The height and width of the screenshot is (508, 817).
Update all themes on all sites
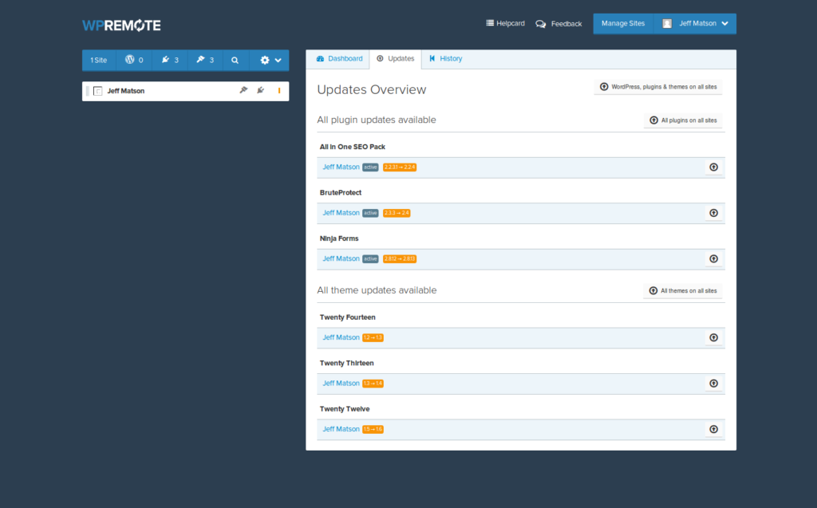point(683,291)
